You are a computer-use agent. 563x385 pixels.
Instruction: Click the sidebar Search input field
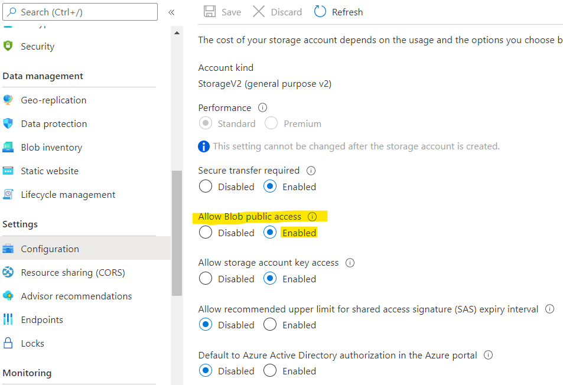pos(83,12)
